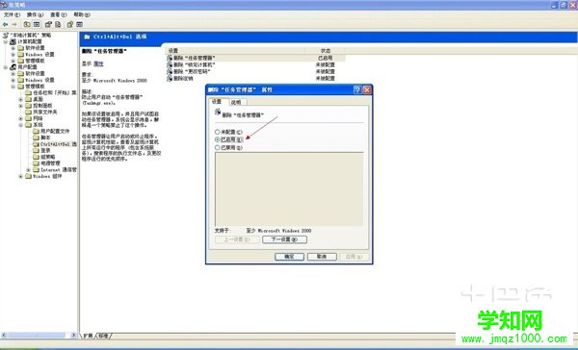
Task: Click the 网络 folder icon
Action: point(28,118)
